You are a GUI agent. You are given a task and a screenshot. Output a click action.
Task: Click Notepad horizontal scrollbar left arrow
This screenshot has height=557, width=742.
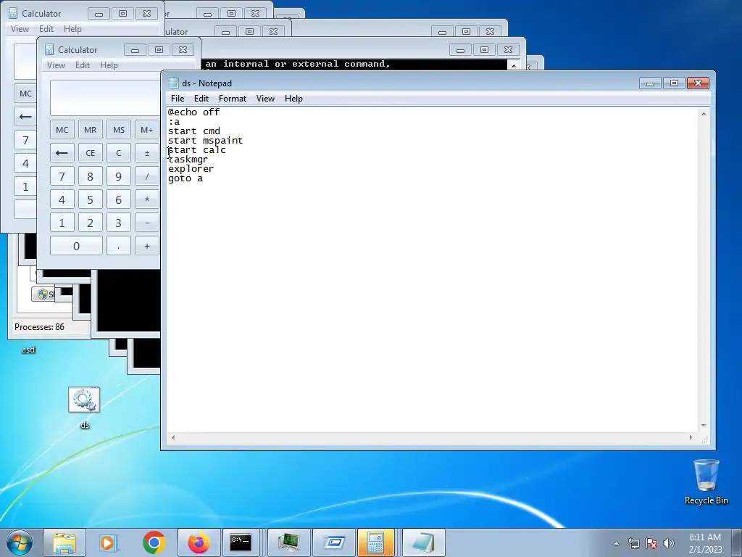173,437
